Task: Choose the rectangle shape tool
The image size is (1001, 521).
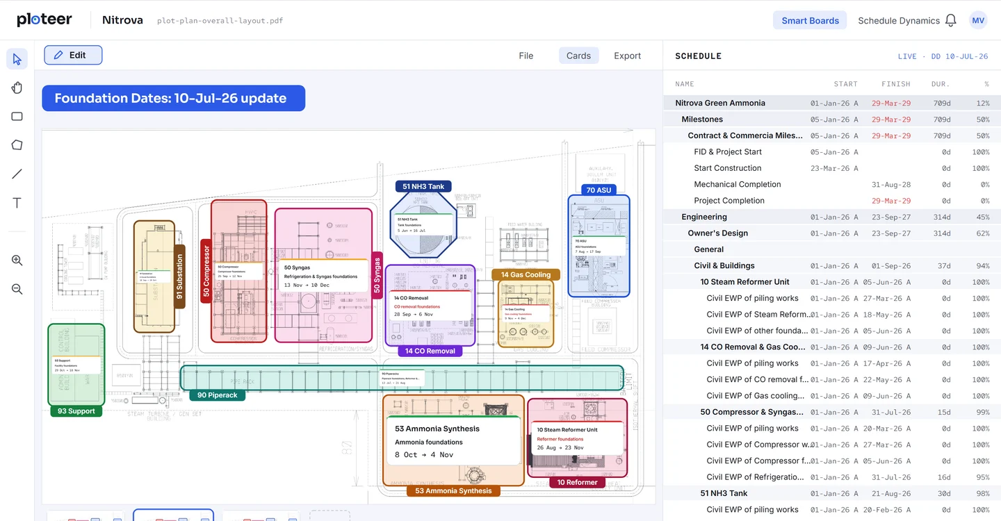Action: click(x=17, y=117)
